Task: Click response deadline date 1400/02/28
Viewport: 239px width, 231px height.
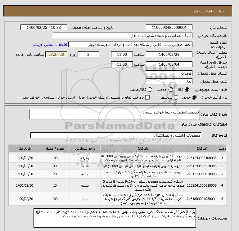Action: [x=169, y=54]
